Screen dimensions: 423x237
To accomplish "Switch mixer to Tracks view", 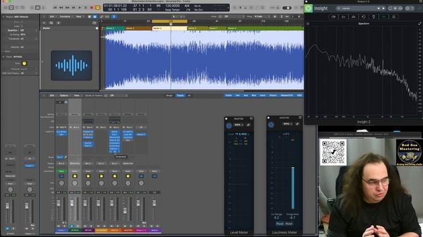I will click(180, 95).
